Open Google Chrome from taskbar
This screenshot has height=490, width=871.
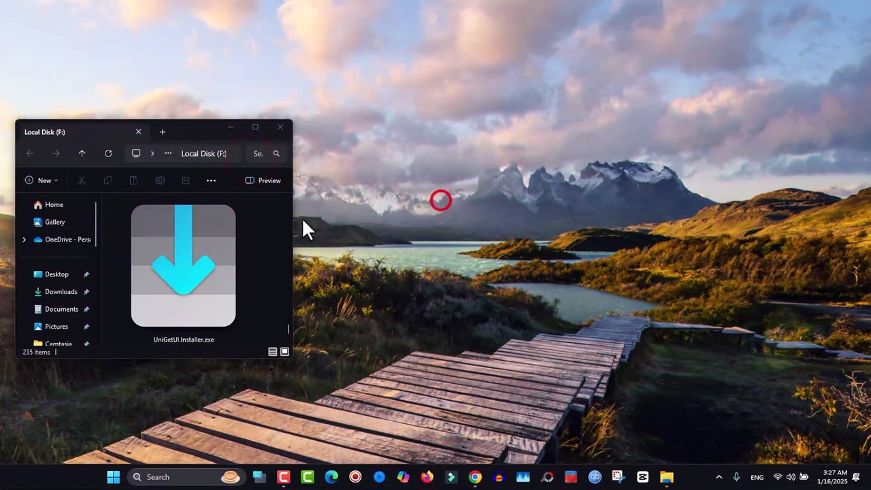475,477
